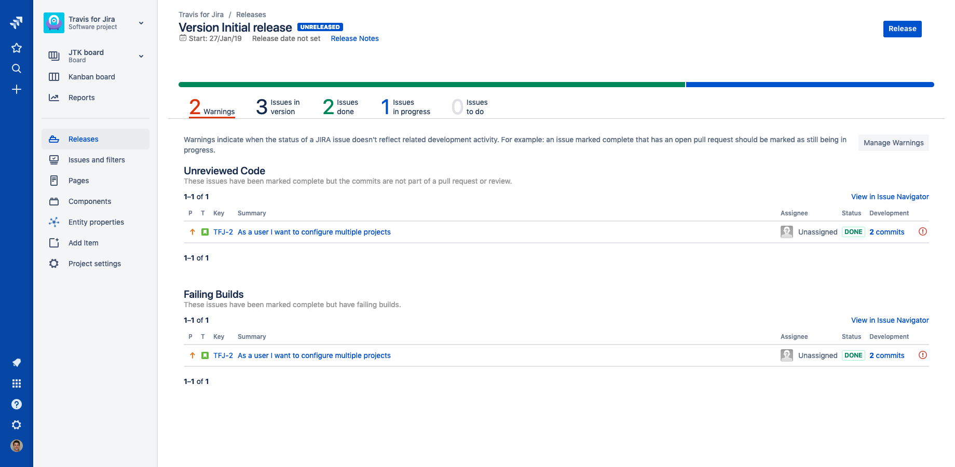Switch to Issues in progress tab
The width and height of the screenshot is (955, 467).
tap(405, 107)
